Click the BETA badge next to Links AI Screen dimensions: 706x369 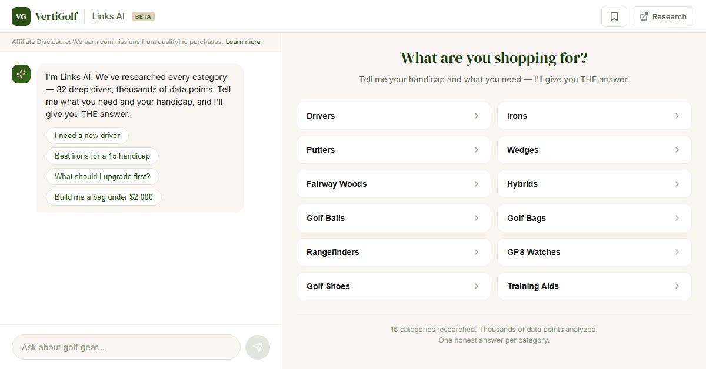click(x=143, y=16)
